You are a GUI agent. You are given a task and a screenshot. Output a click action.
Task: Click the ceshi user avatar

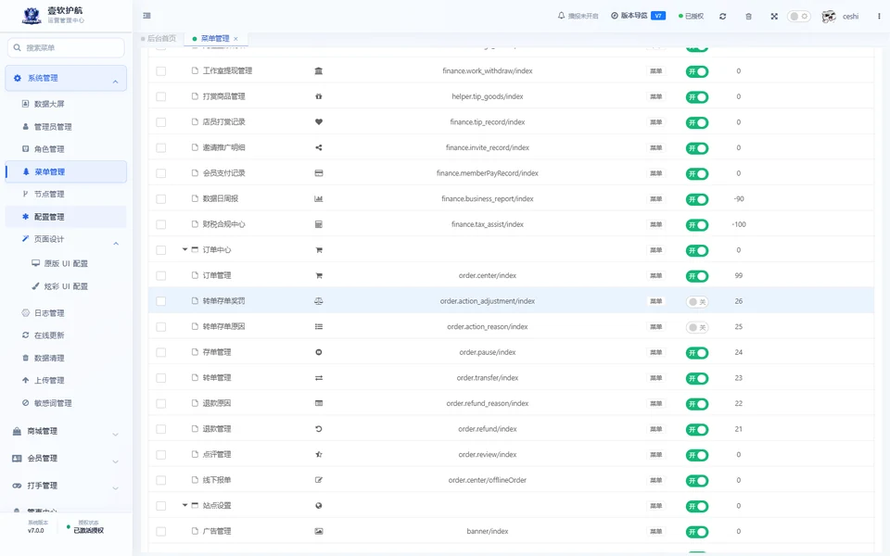point(829,17)
